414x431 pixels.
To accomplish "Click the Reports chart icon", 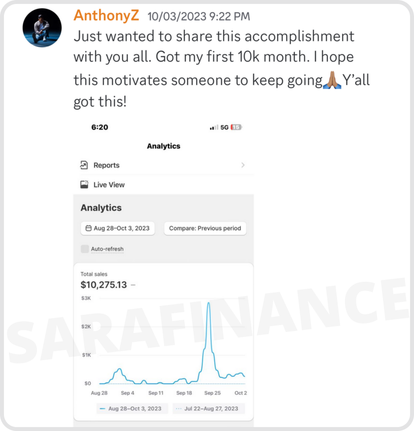I will point(84,166).
